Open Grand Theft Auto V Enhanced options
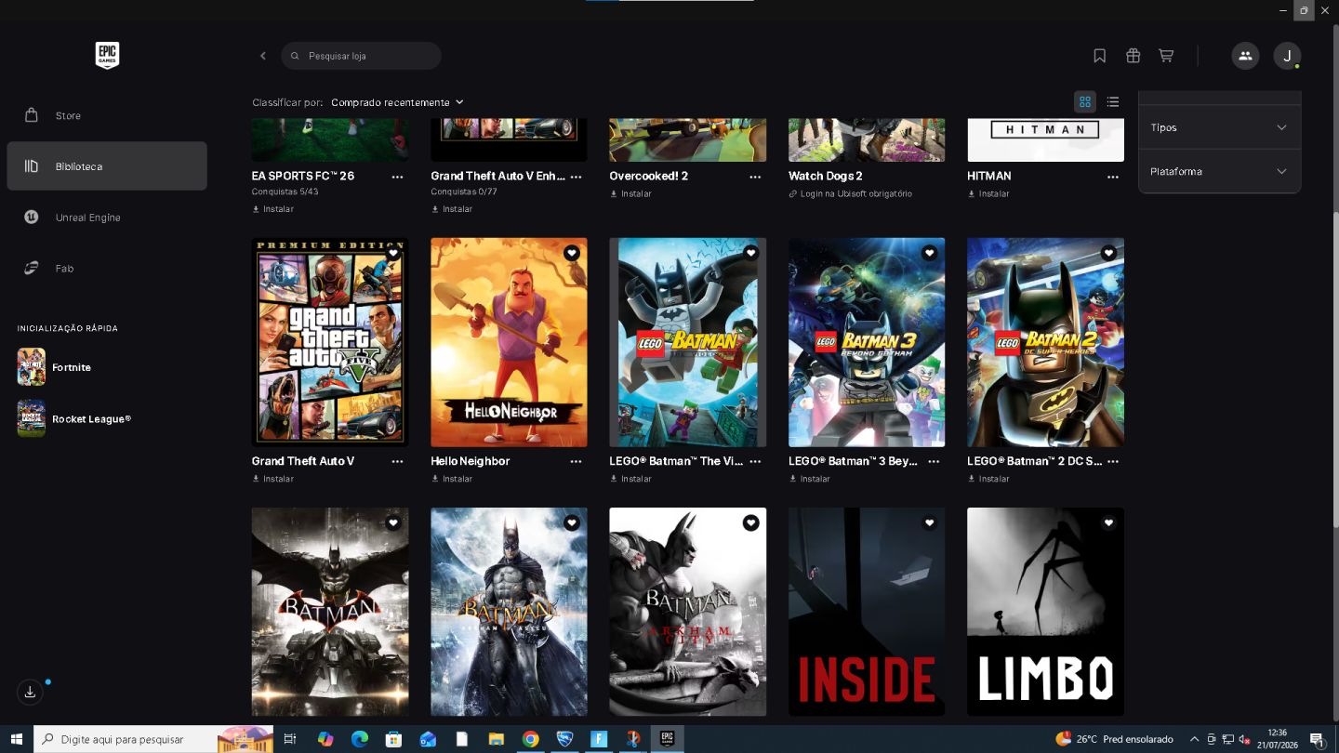 coord(577,177)
